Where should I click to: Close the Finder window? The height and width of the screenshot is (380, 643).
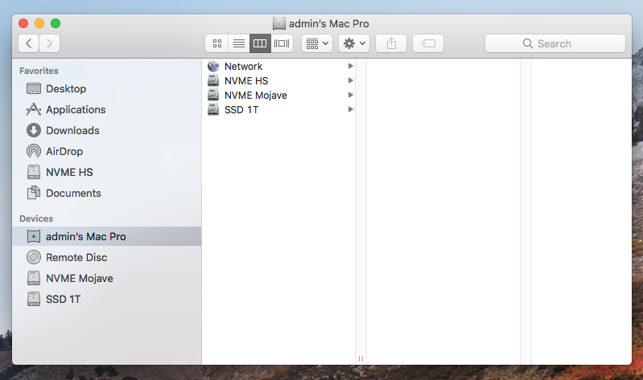tap(23, 23)
